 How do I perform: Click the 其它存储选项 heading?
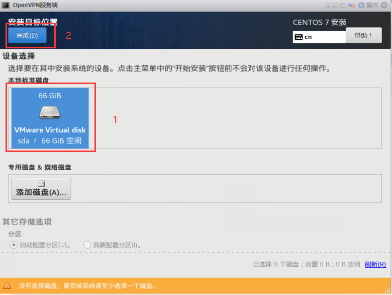click(27, 222)
